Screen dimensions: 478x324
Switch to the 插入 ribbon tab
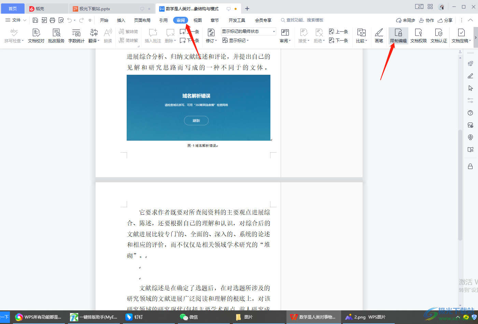121,20
